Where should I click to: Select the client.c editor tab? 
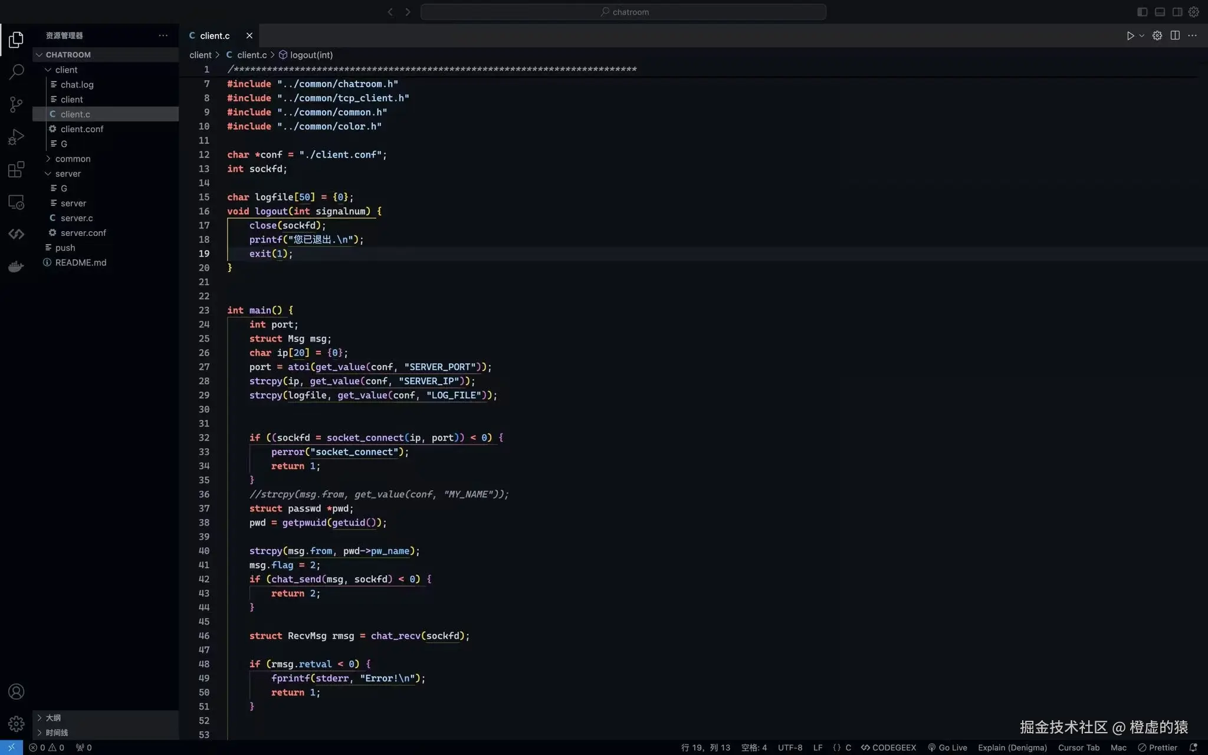coord(215,35)
